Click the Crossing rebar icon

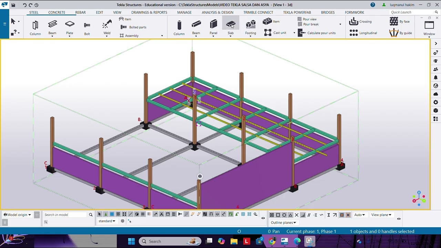[353, 21]
